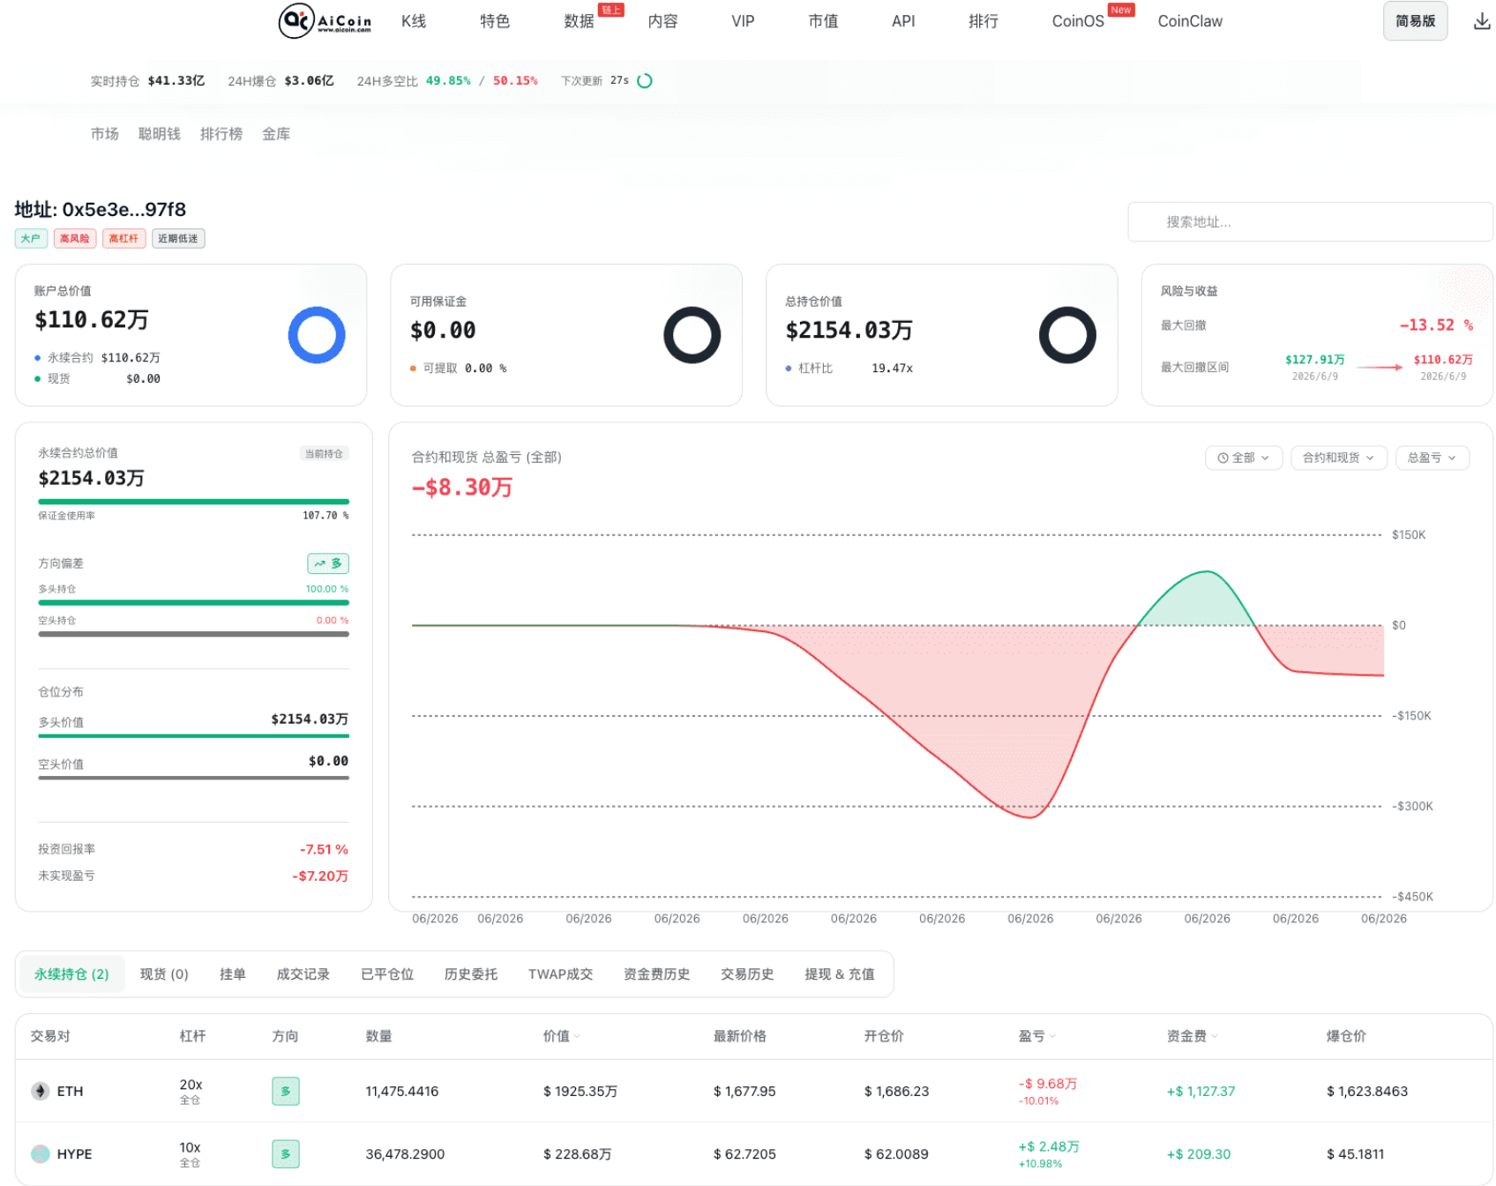Click the refresh countdown spinner icon
The width and height of the screenshot is (1496, 1186).
[645, 81]
